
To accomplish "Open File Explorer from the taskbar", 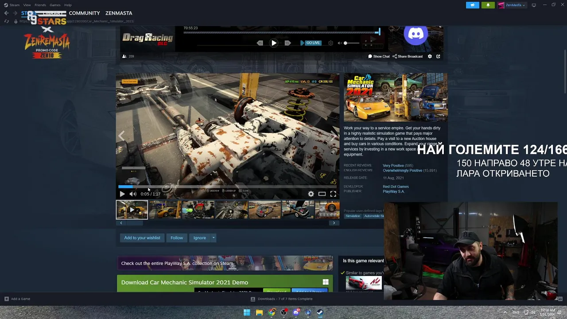I will [259, 312].
